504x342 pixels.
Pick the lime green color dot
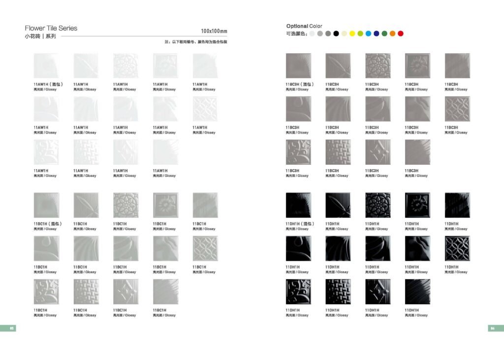[360, 33]
